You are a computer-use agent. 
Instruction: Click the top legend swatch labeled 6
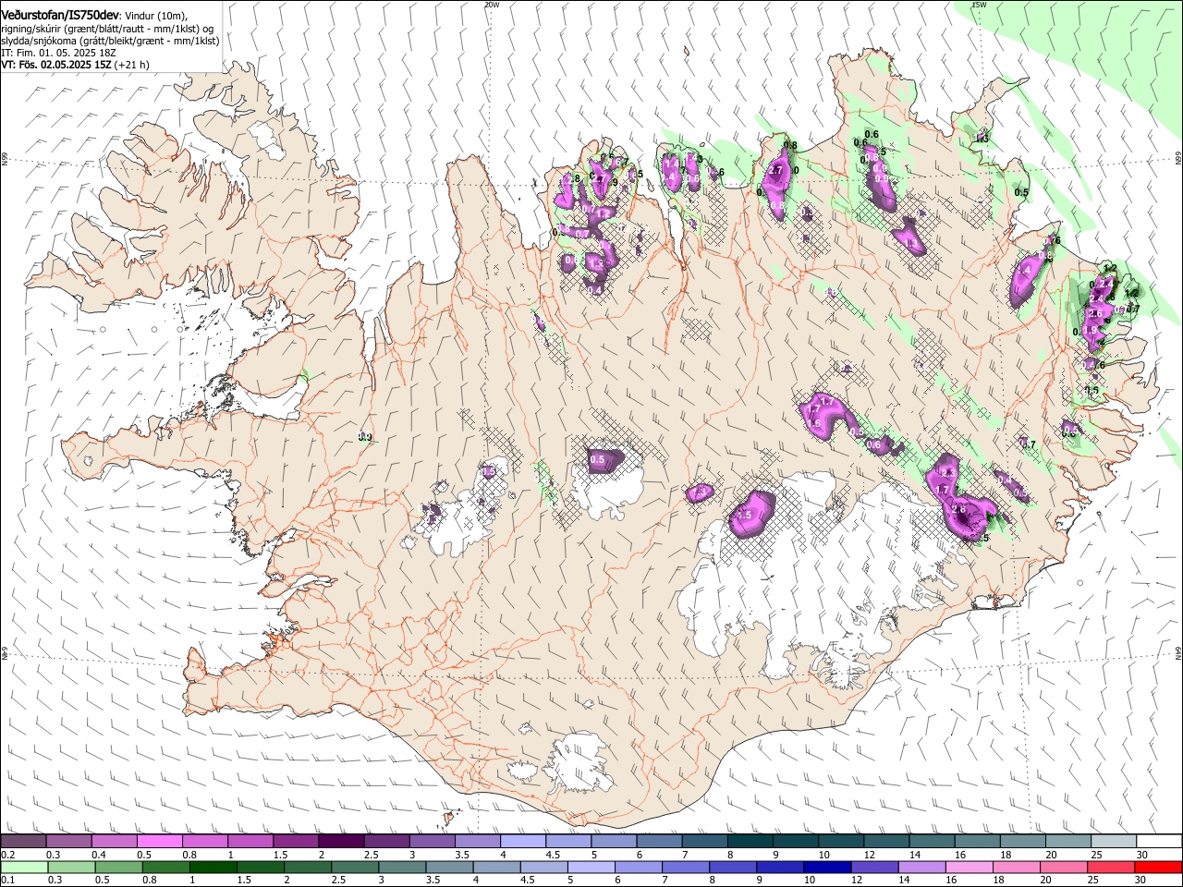658,842
